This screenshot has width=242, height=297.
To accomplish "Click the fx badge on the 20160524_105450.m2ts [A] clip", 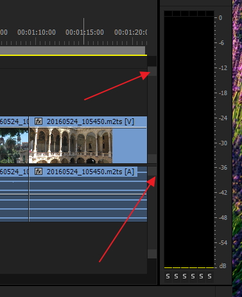I will click(x=39, y=172).
